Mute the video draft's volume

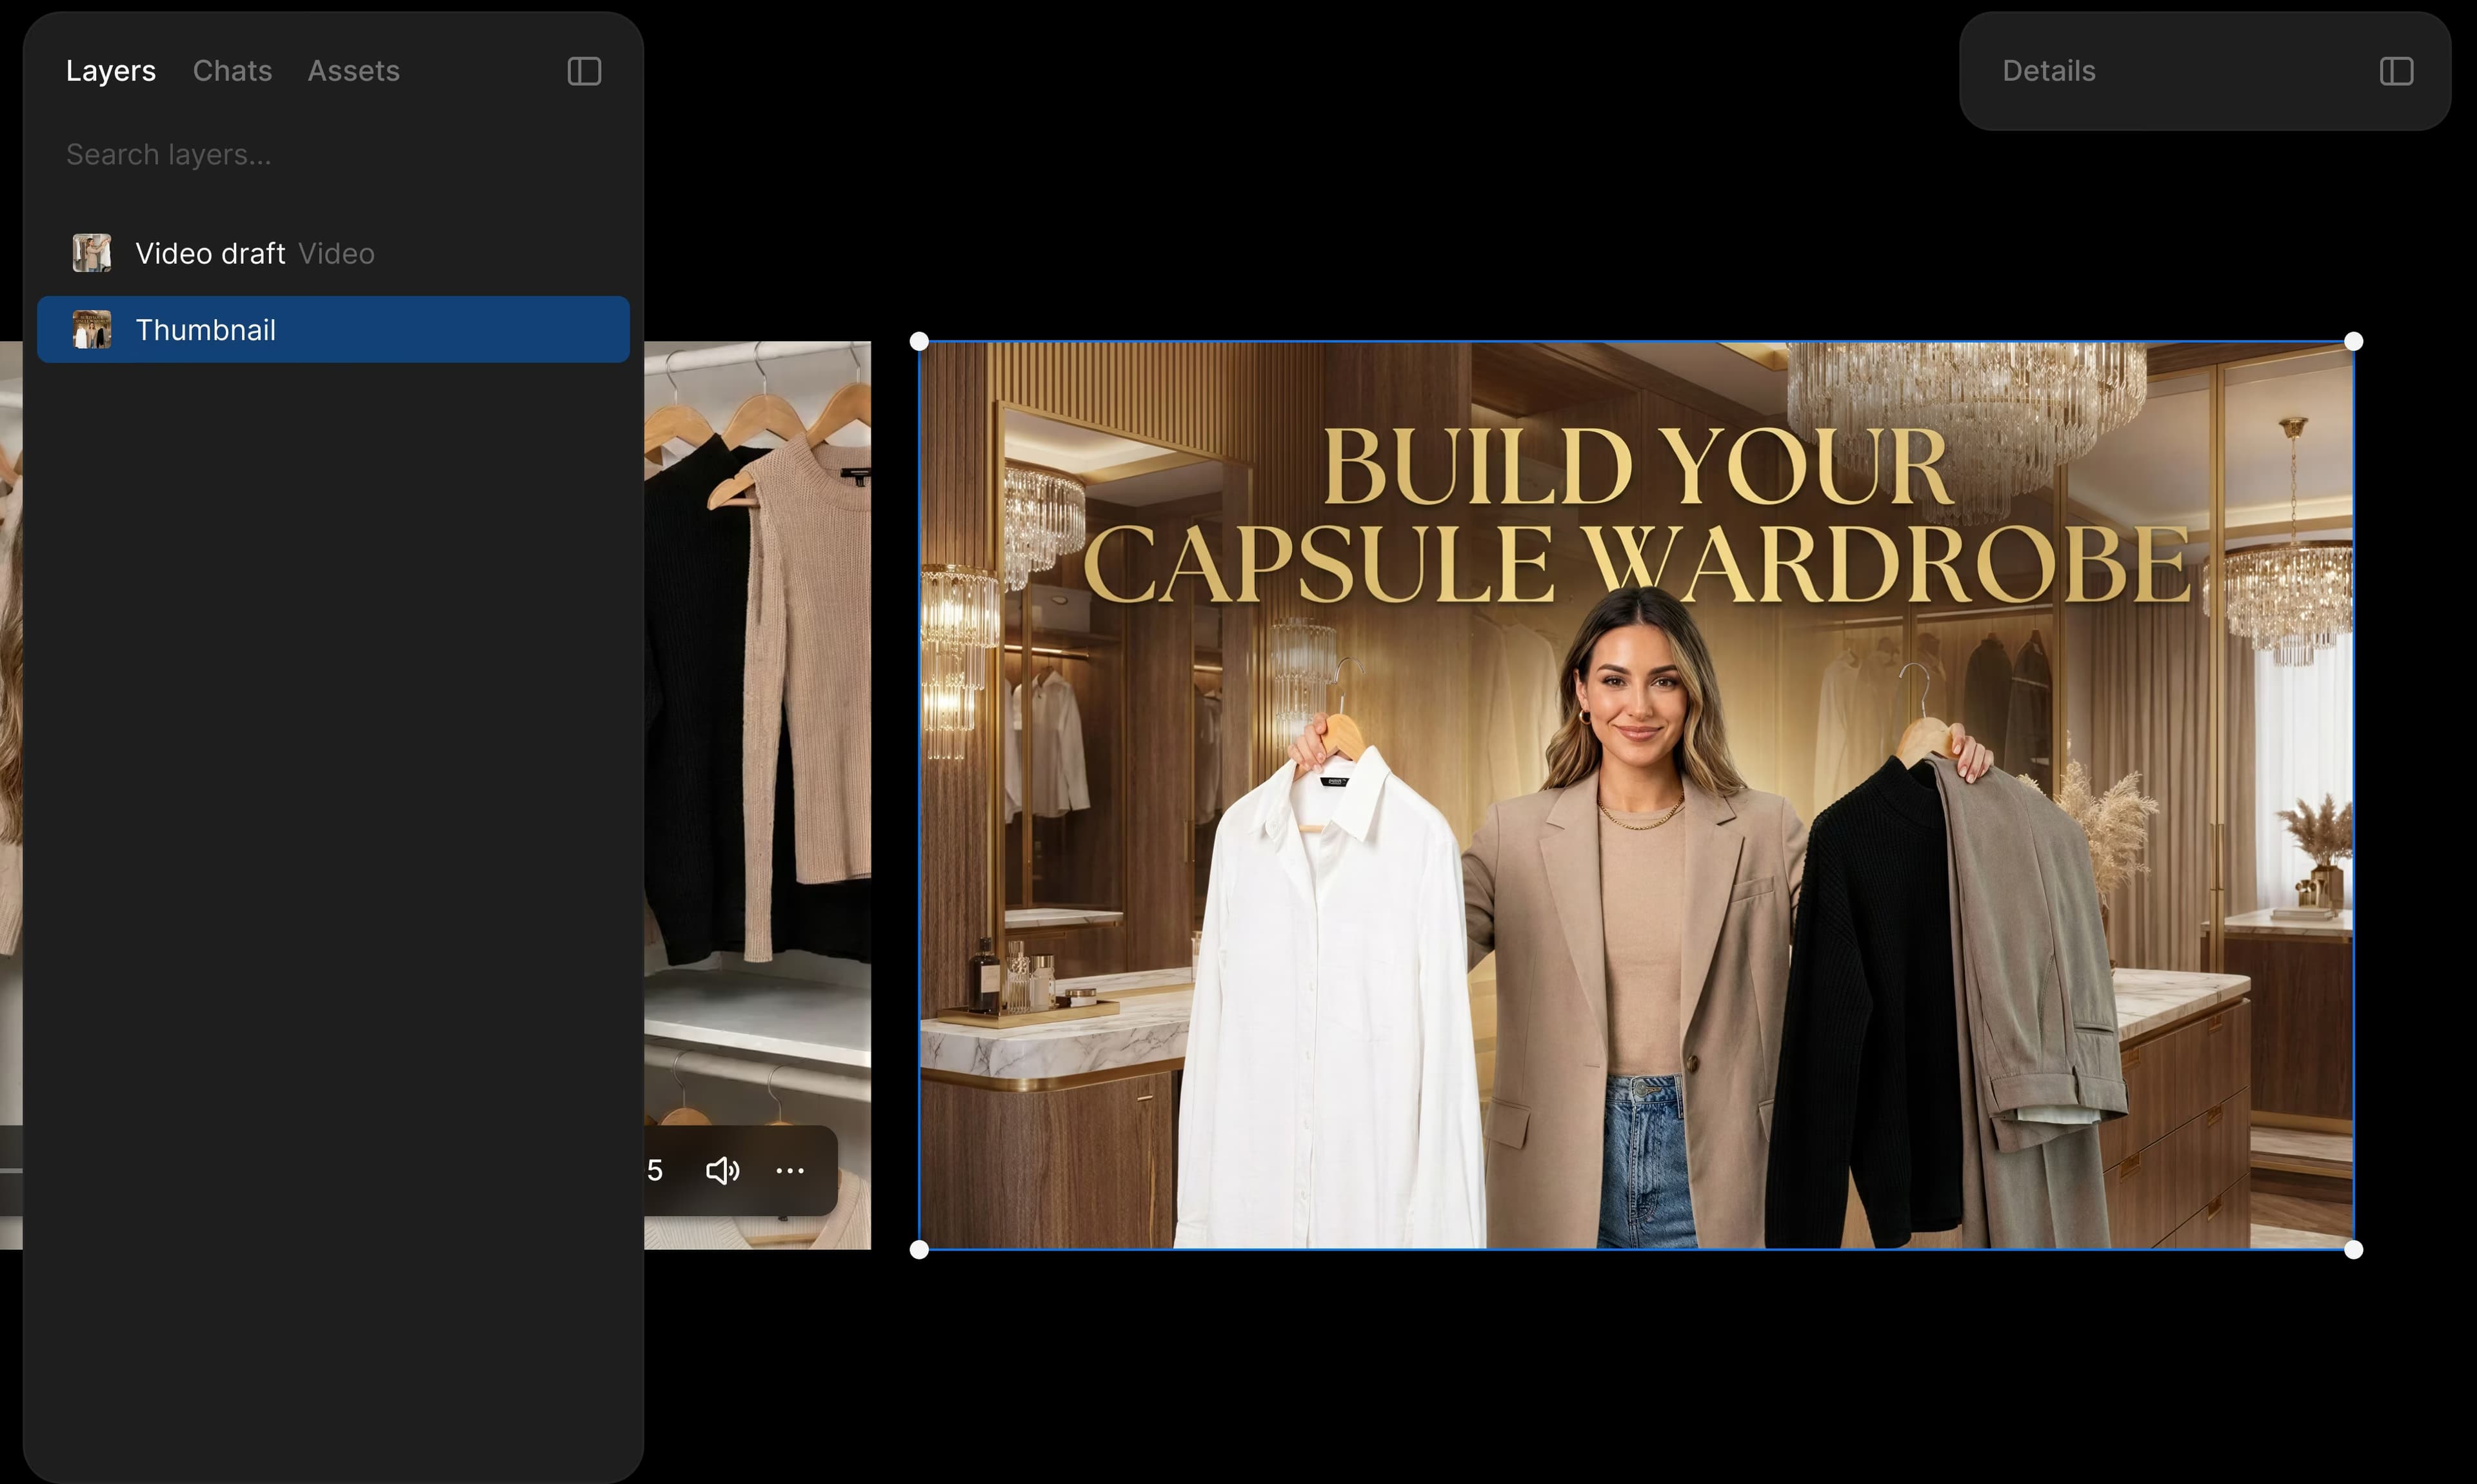[x=722, y=1170]
